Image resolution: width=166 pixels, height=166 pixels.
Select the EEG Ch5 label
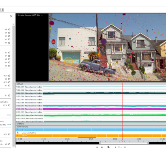[30, 99]
